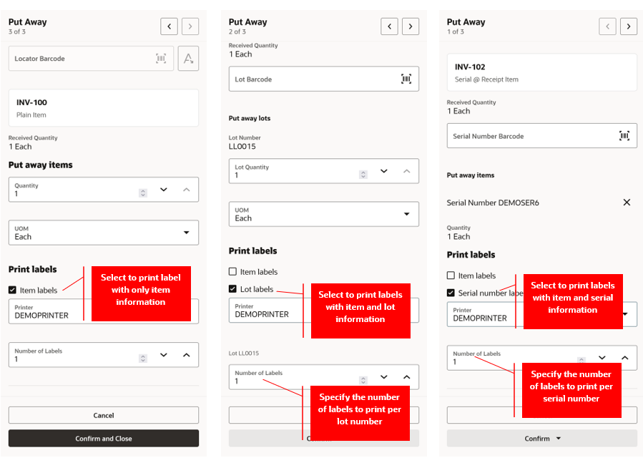Viewport: 643px width, 458px height.
Task: Click the back arrow on the 3 of 3 screen
Action: pyautogui.click(x=169, y=26)
